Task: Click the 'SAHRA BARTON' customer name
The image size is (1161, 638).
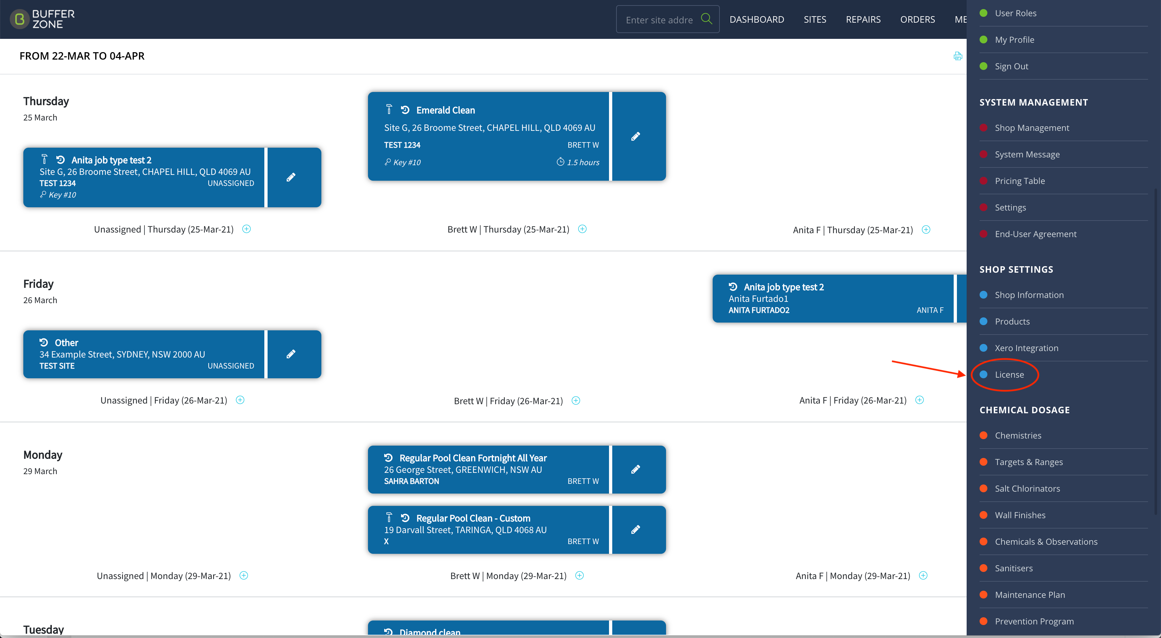Action: point(411,481)
